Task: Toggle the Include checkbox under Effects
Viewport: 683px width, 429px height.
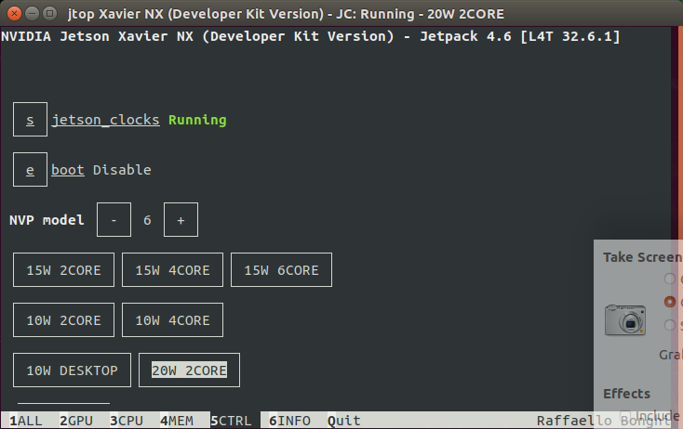Action: click(625, 415)
